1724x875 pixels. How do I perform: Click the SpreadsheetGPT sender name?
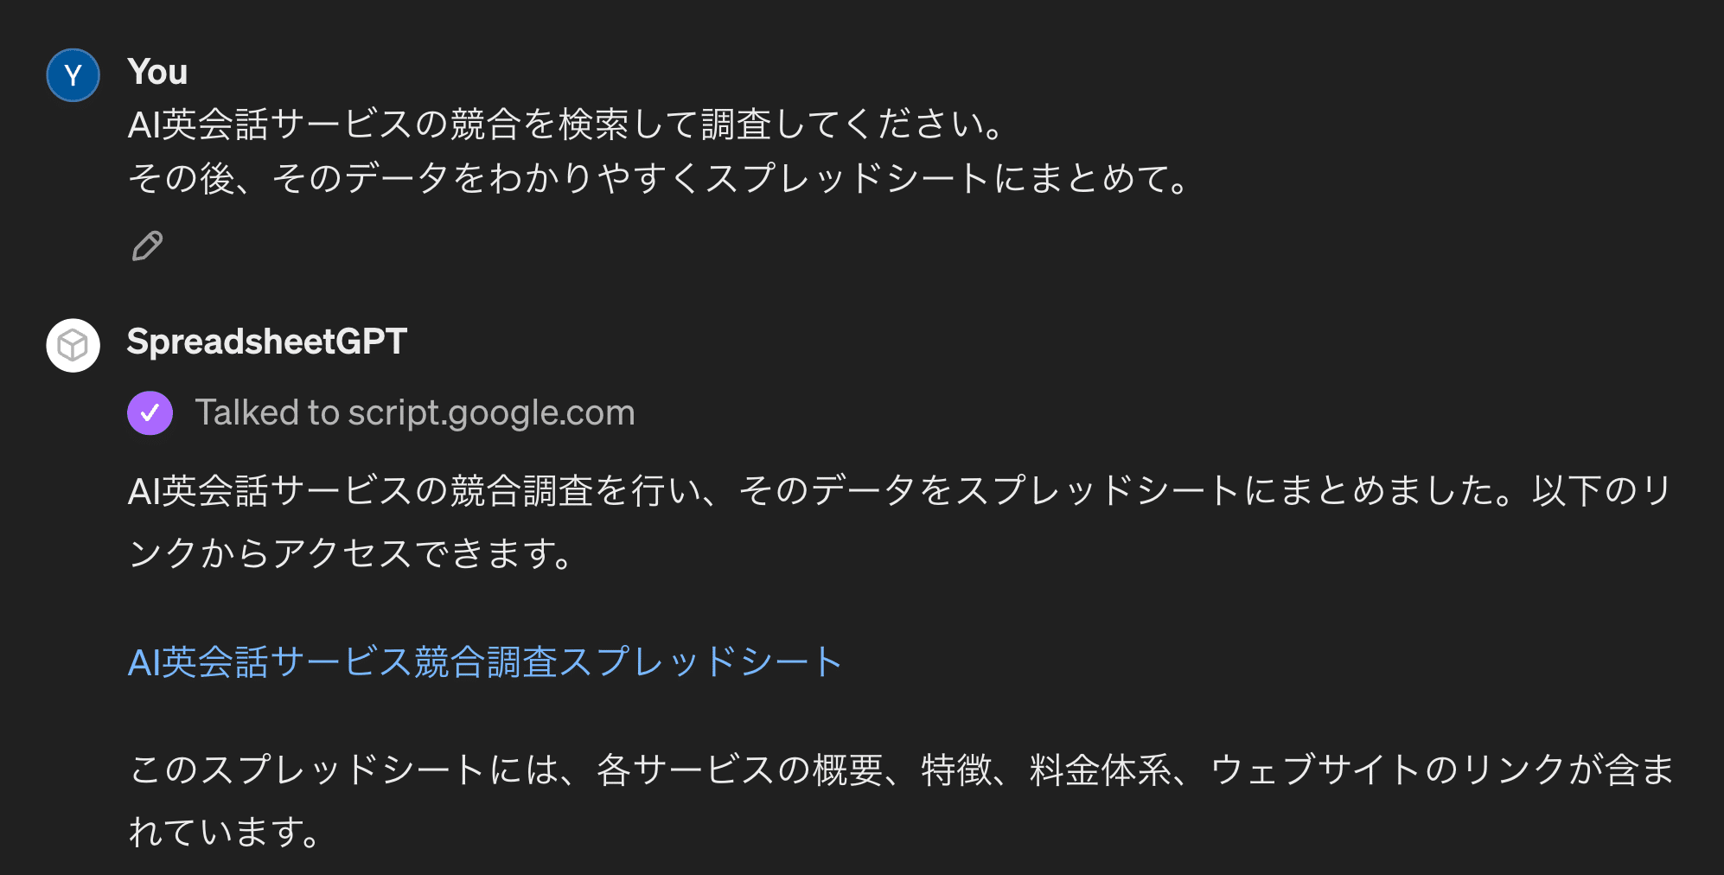pos(266,342)
